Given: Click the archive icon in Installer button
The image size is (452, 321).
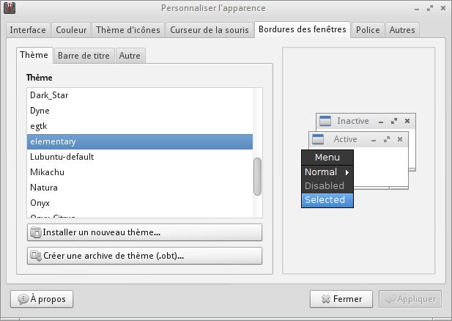Looking at the screenshot, I should 36,232.
